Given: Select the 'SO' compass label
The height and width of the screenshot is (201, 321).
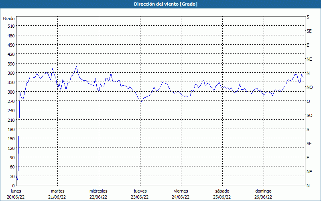Looking at the screenshot, I should pos(309,115).
